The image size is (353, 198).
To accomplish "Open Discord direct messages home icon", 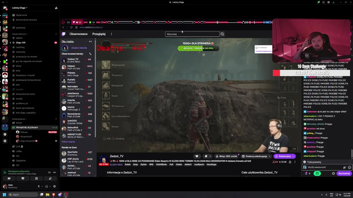I will 5,8.
